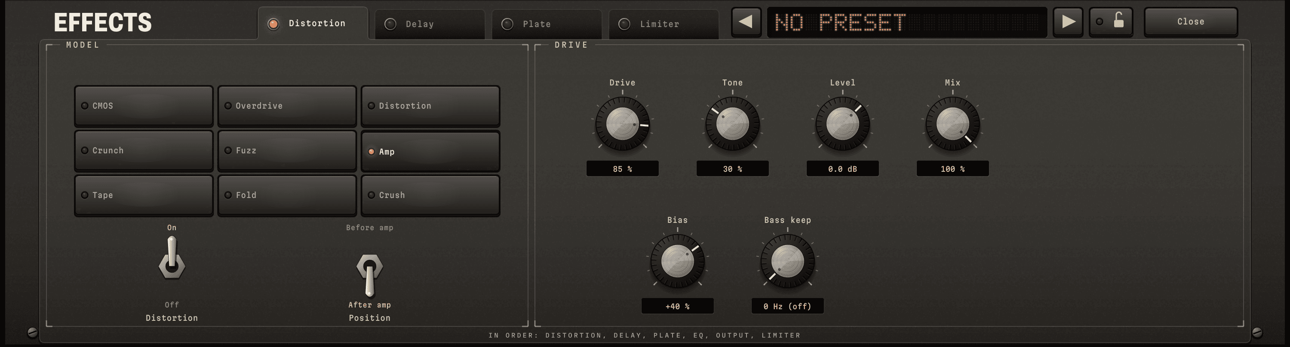Click the 'Off' label under the Distortion switch
The image size is (1290, 347).
click(172, 304)
